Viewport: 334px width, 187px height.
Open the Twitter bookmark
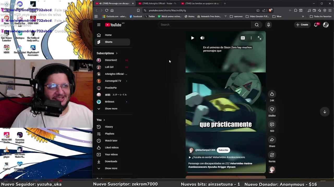[x=150, y=16]
